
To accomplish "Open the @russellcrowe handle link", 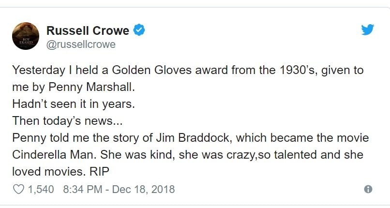I will (80, 45).
